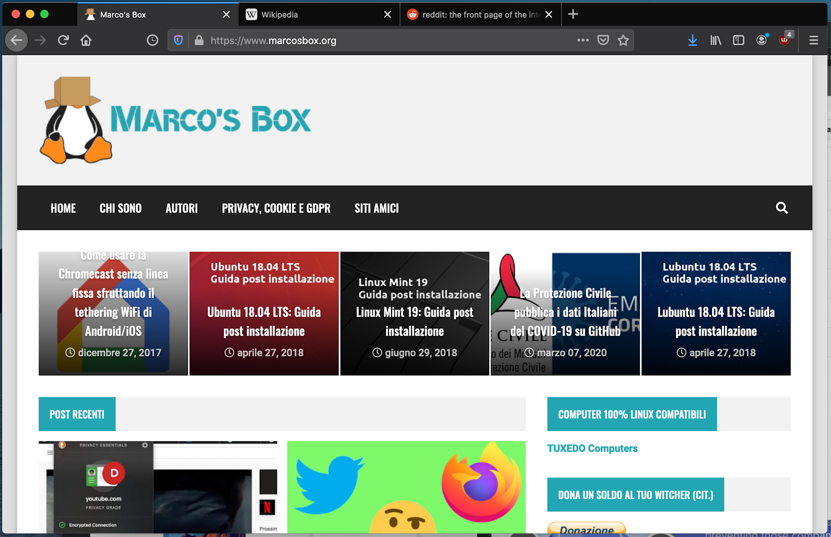Image resolution: width=831 pixels, height=537 pixels.
Task: Show tracking protection shield info
Action: [178, 41]
